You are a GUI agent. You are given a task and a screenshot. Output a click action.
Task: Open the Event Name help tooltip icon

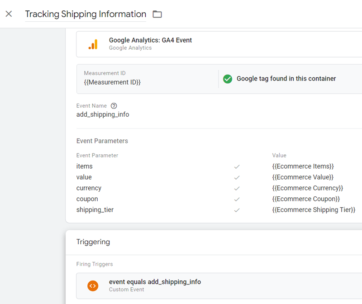114,105
